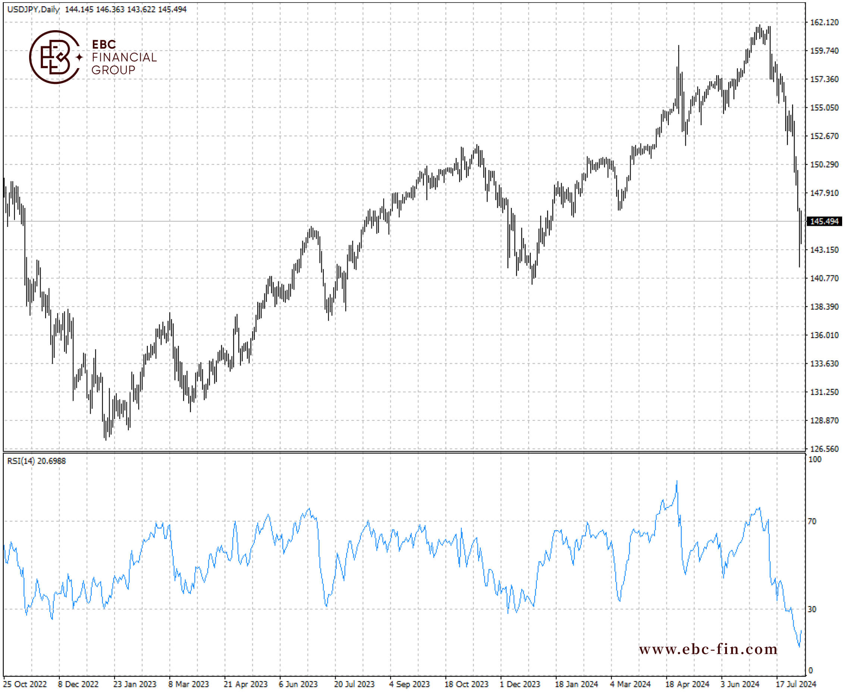Click the 17 Jul 2024 date label

796,684
